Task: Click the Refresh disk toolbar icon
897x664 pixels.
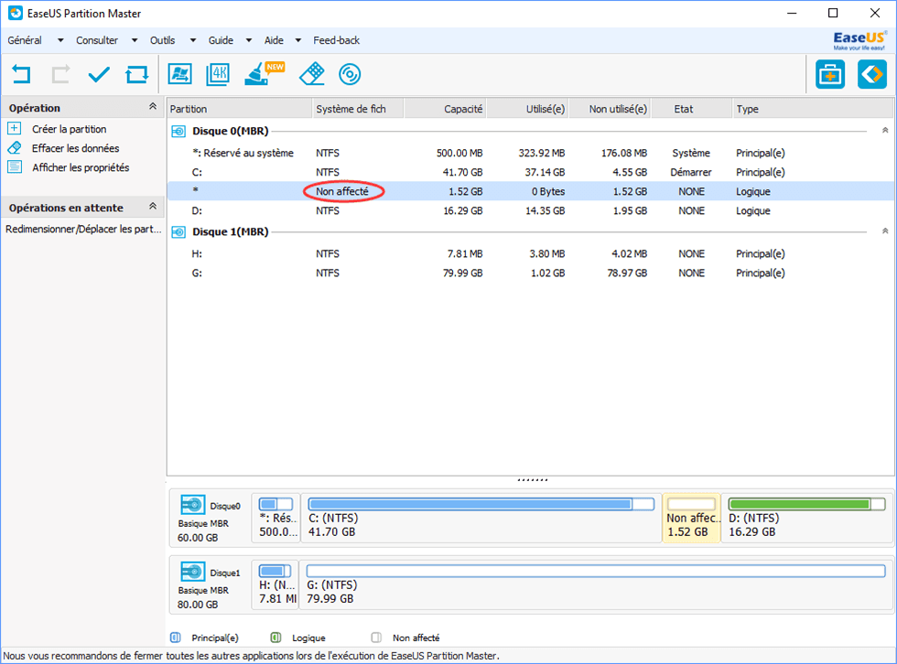Action: tap(136, 75)
